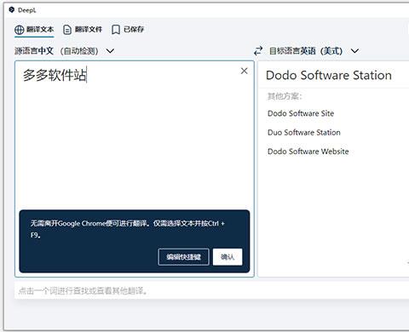Click the 其他方案 alternatives heading
This screenshot has height=332, width=409.
click(x=285, y=96)
